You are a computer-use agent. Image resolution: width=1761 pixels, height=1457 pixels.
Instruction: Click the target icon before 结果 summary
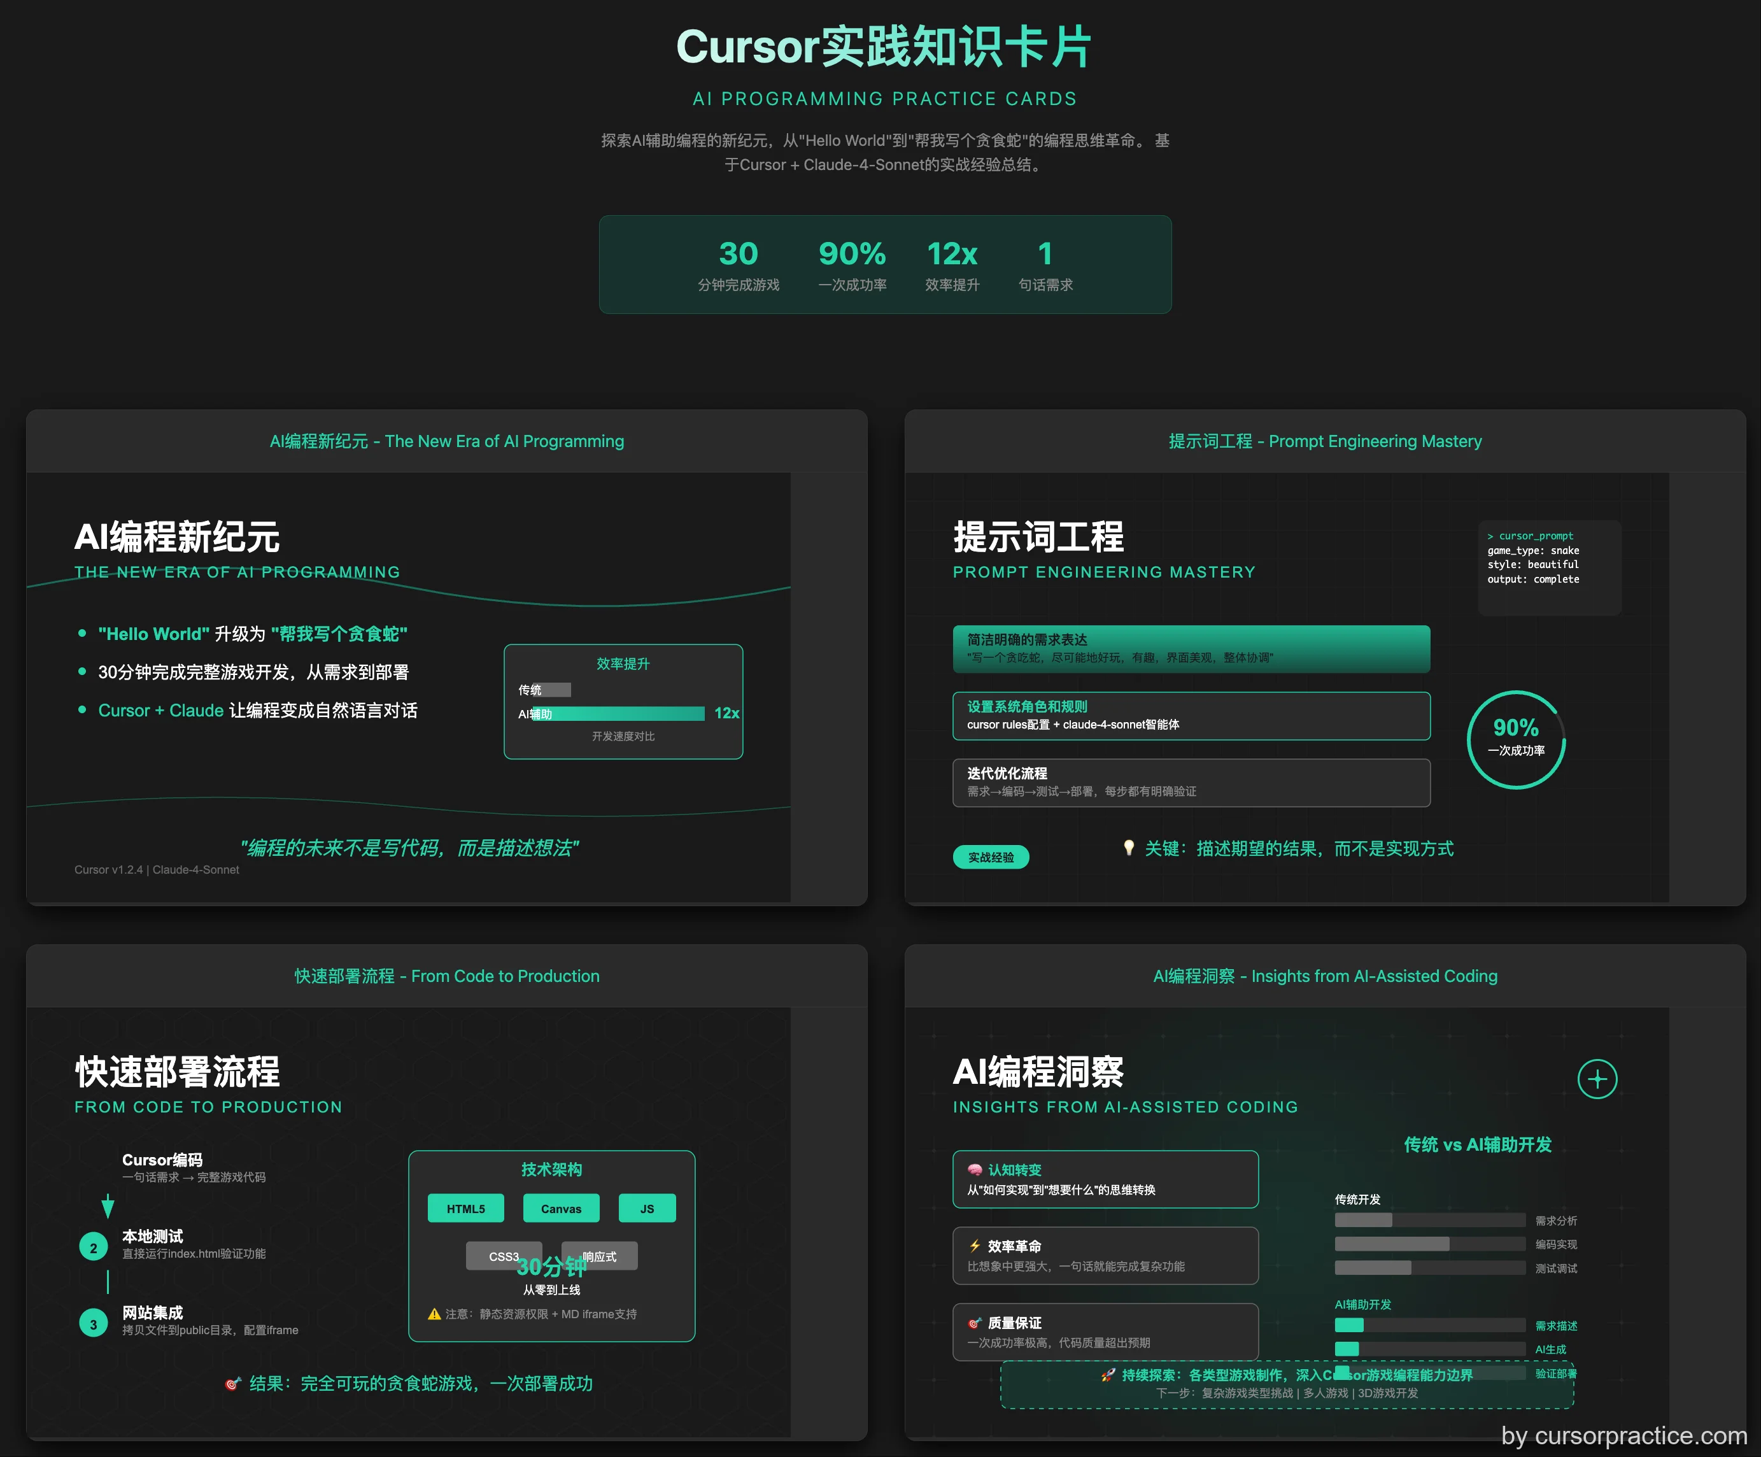point(233,1383)
